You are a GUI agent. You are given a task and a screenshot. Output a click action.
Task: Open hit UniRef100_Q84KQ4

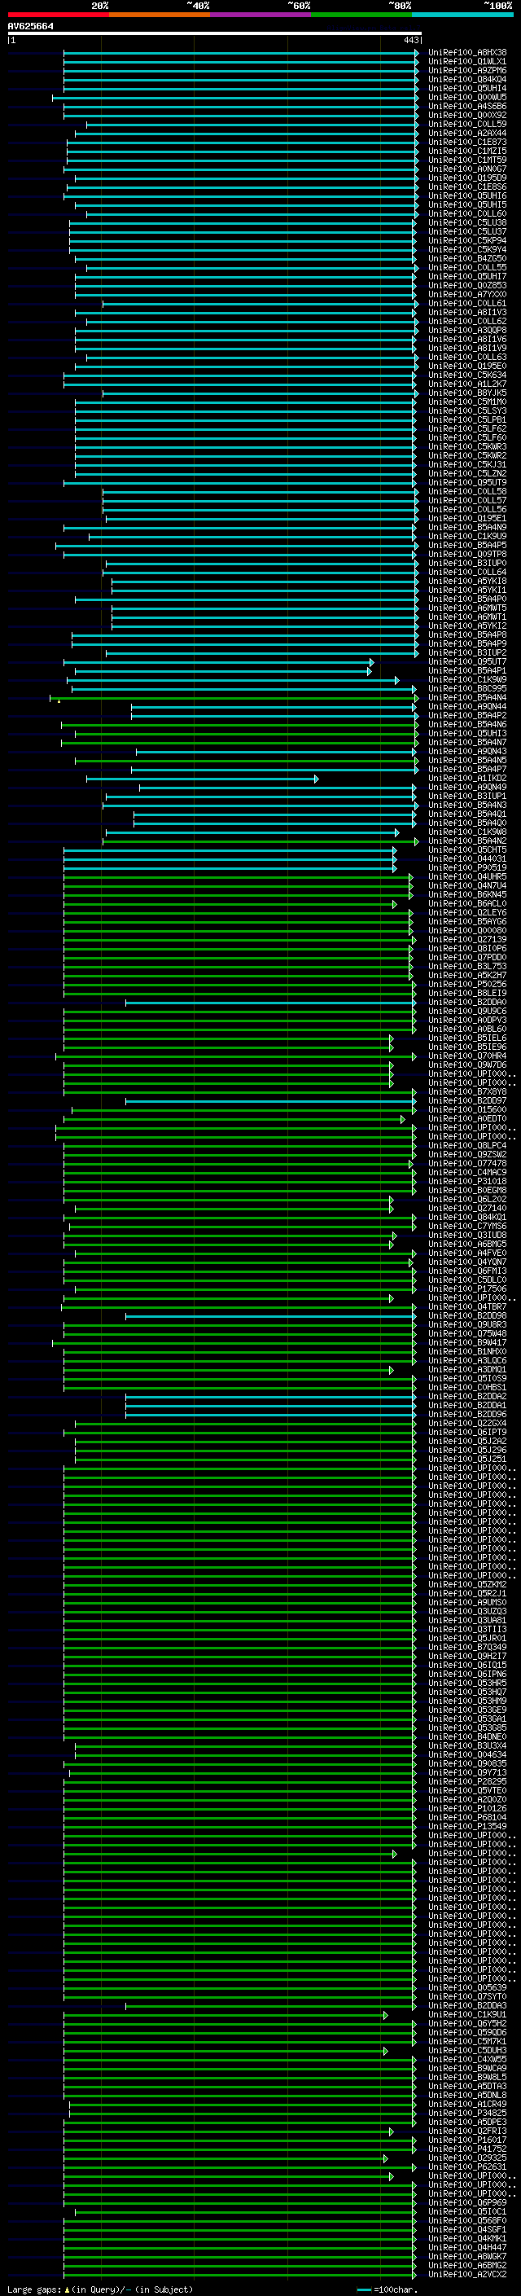467,79
